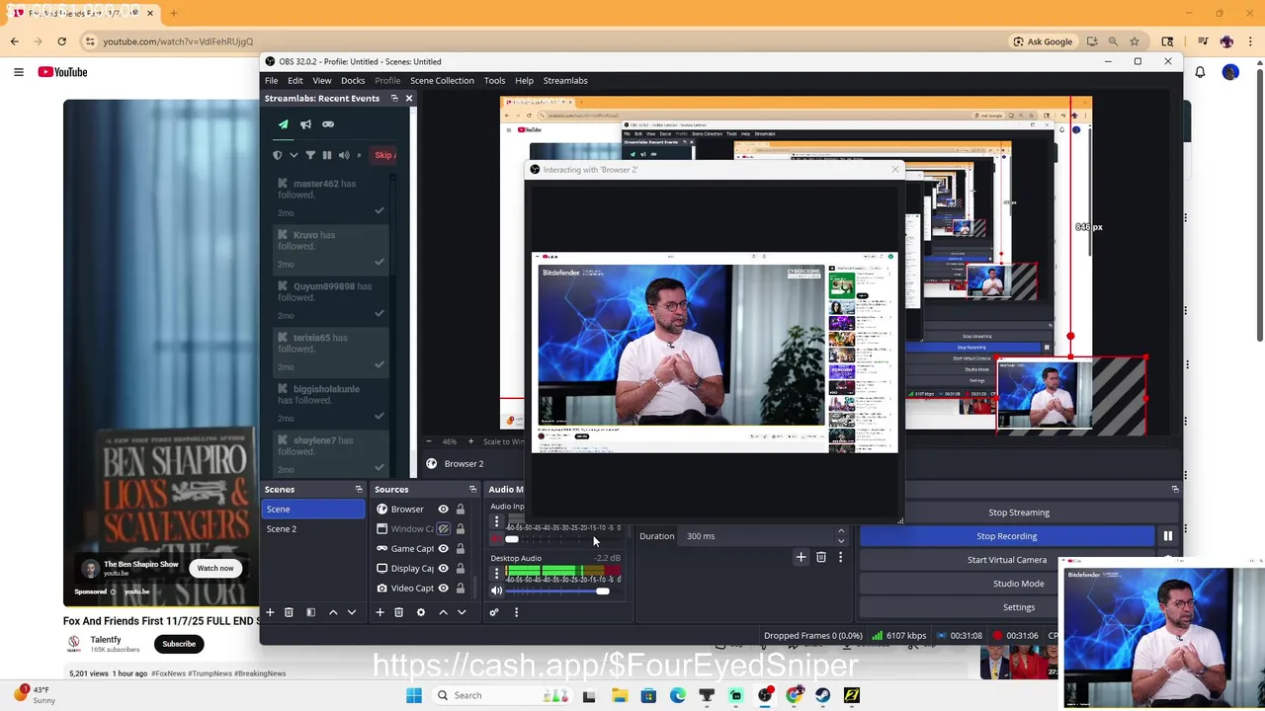The image size is (1265, 711).
Task: Open the View menu in OBS
Action: (322, 80)
